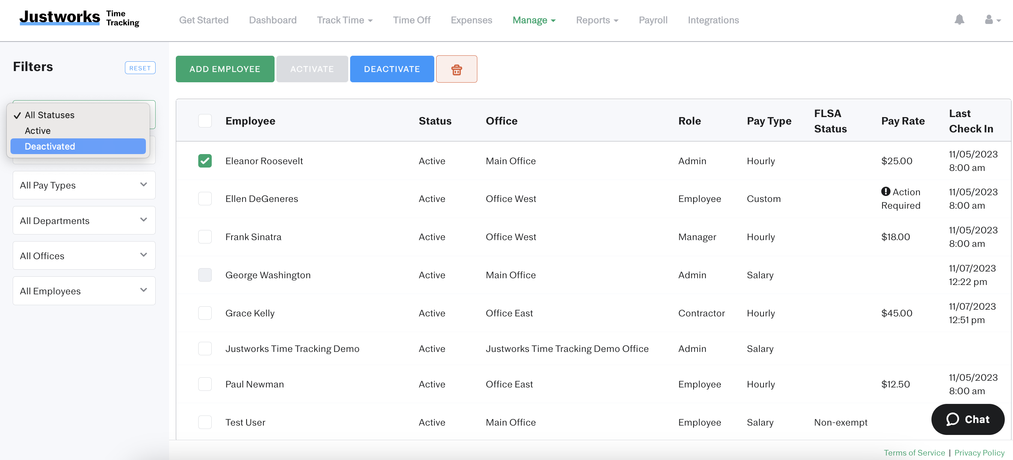Screen dimensions: 1013x460
Task: Expand the All Offices filter
Action: pos(83,255)
